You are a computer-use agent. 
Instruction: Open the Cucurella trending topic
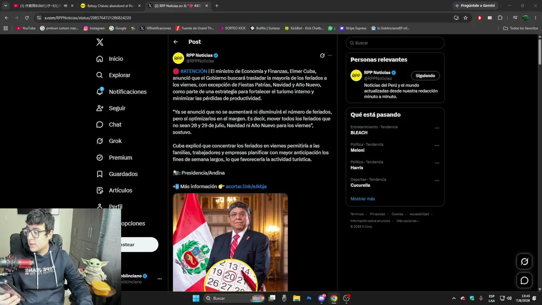(360, 185)
